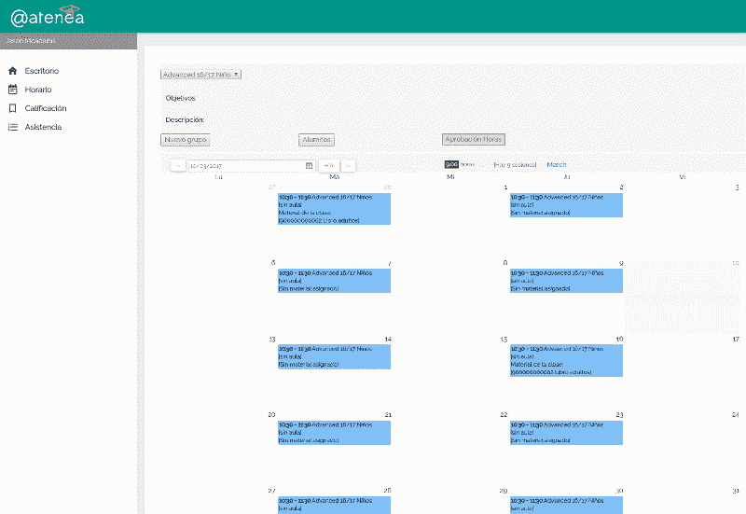Click day number 15 in the calendar
Viewport: 746px width, 514px height.
click(x=504, y=340)
